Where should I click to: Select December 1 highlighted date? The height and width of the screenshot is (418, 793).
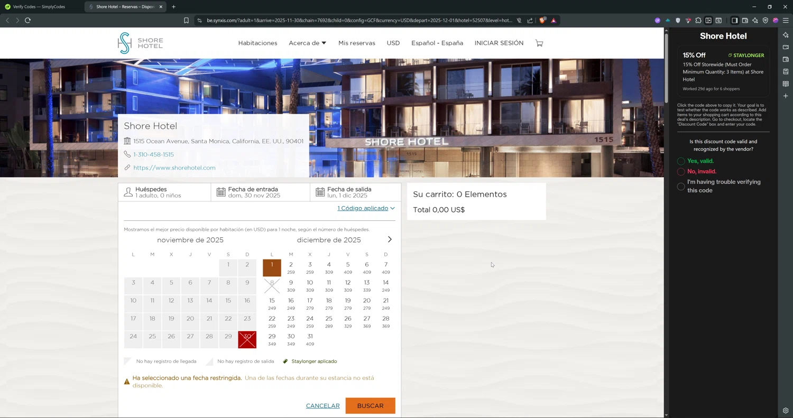click(272, 267)
